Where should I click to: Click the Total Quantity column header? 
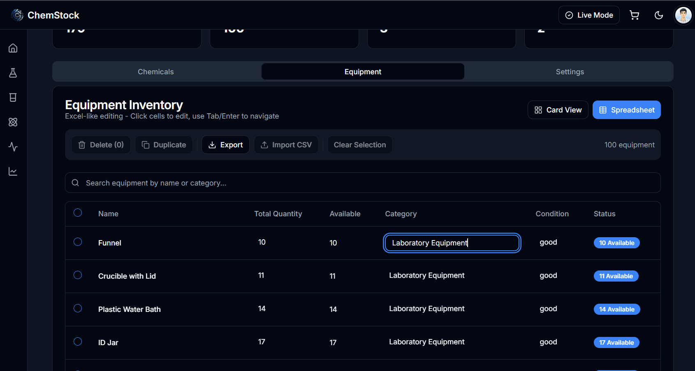pyautogui.click(x=278, y=214)
